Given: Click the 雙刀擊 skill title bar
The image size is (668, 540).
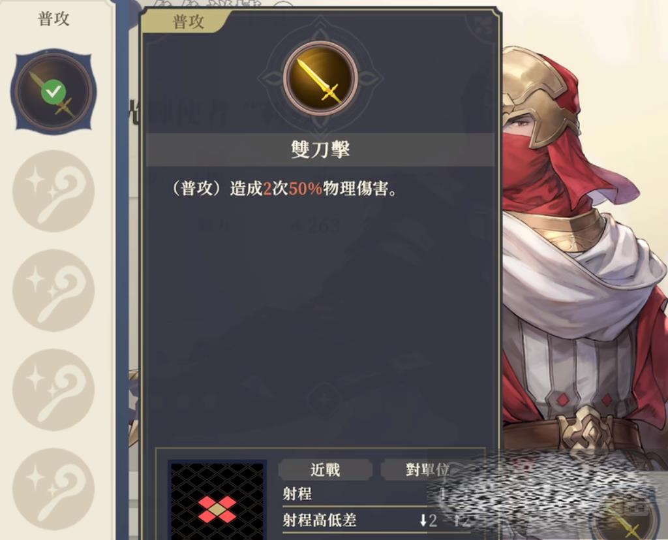Looking at the screenshot, I should click(x=320, y=150).
